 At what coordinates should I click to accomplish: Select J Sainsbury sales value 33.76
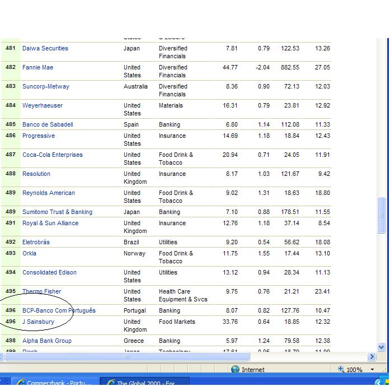point(230,322)
